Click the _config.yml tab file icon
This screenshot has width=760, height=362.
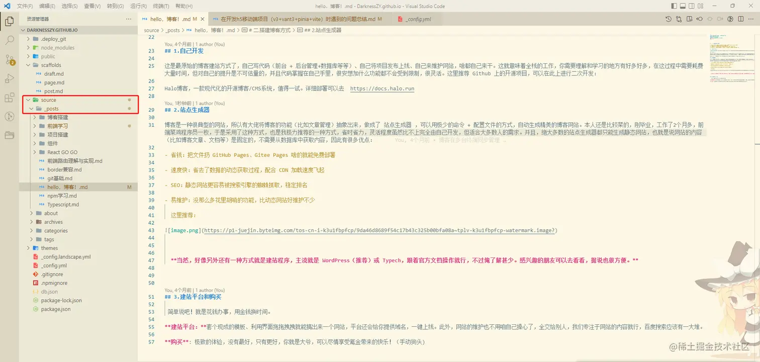[x=401, y=19]
